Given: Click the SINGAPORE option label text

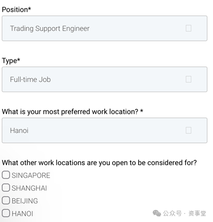Looking at the screenshot, I should coord(31,176).
